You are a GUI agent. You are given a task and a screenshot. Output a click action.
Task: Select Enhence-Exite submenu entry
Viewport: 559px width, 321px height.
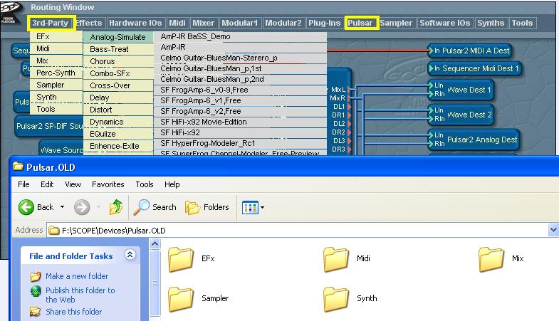118,146
